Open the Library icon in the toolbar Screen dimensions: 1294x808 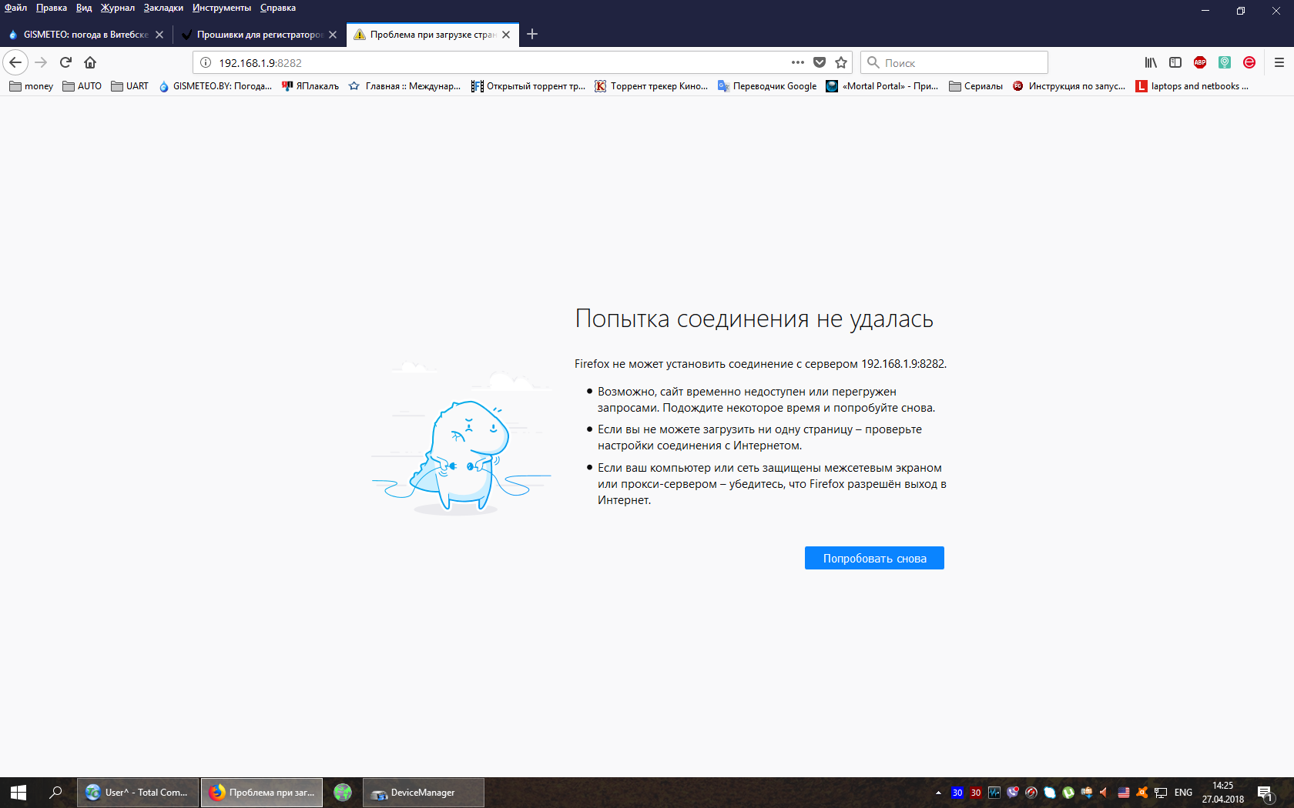click(x=1151, y=62)
